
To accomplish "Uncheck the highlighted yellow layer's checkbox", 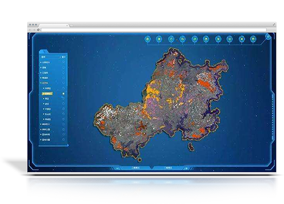I will (64, 94).
